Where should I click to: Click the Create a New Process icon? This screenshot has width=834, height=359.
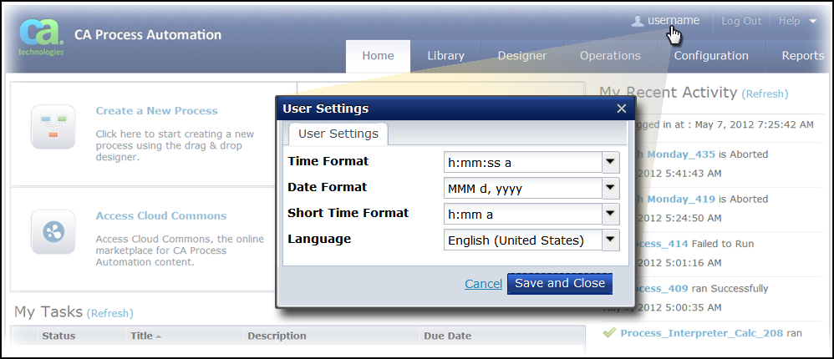point(53,127)
